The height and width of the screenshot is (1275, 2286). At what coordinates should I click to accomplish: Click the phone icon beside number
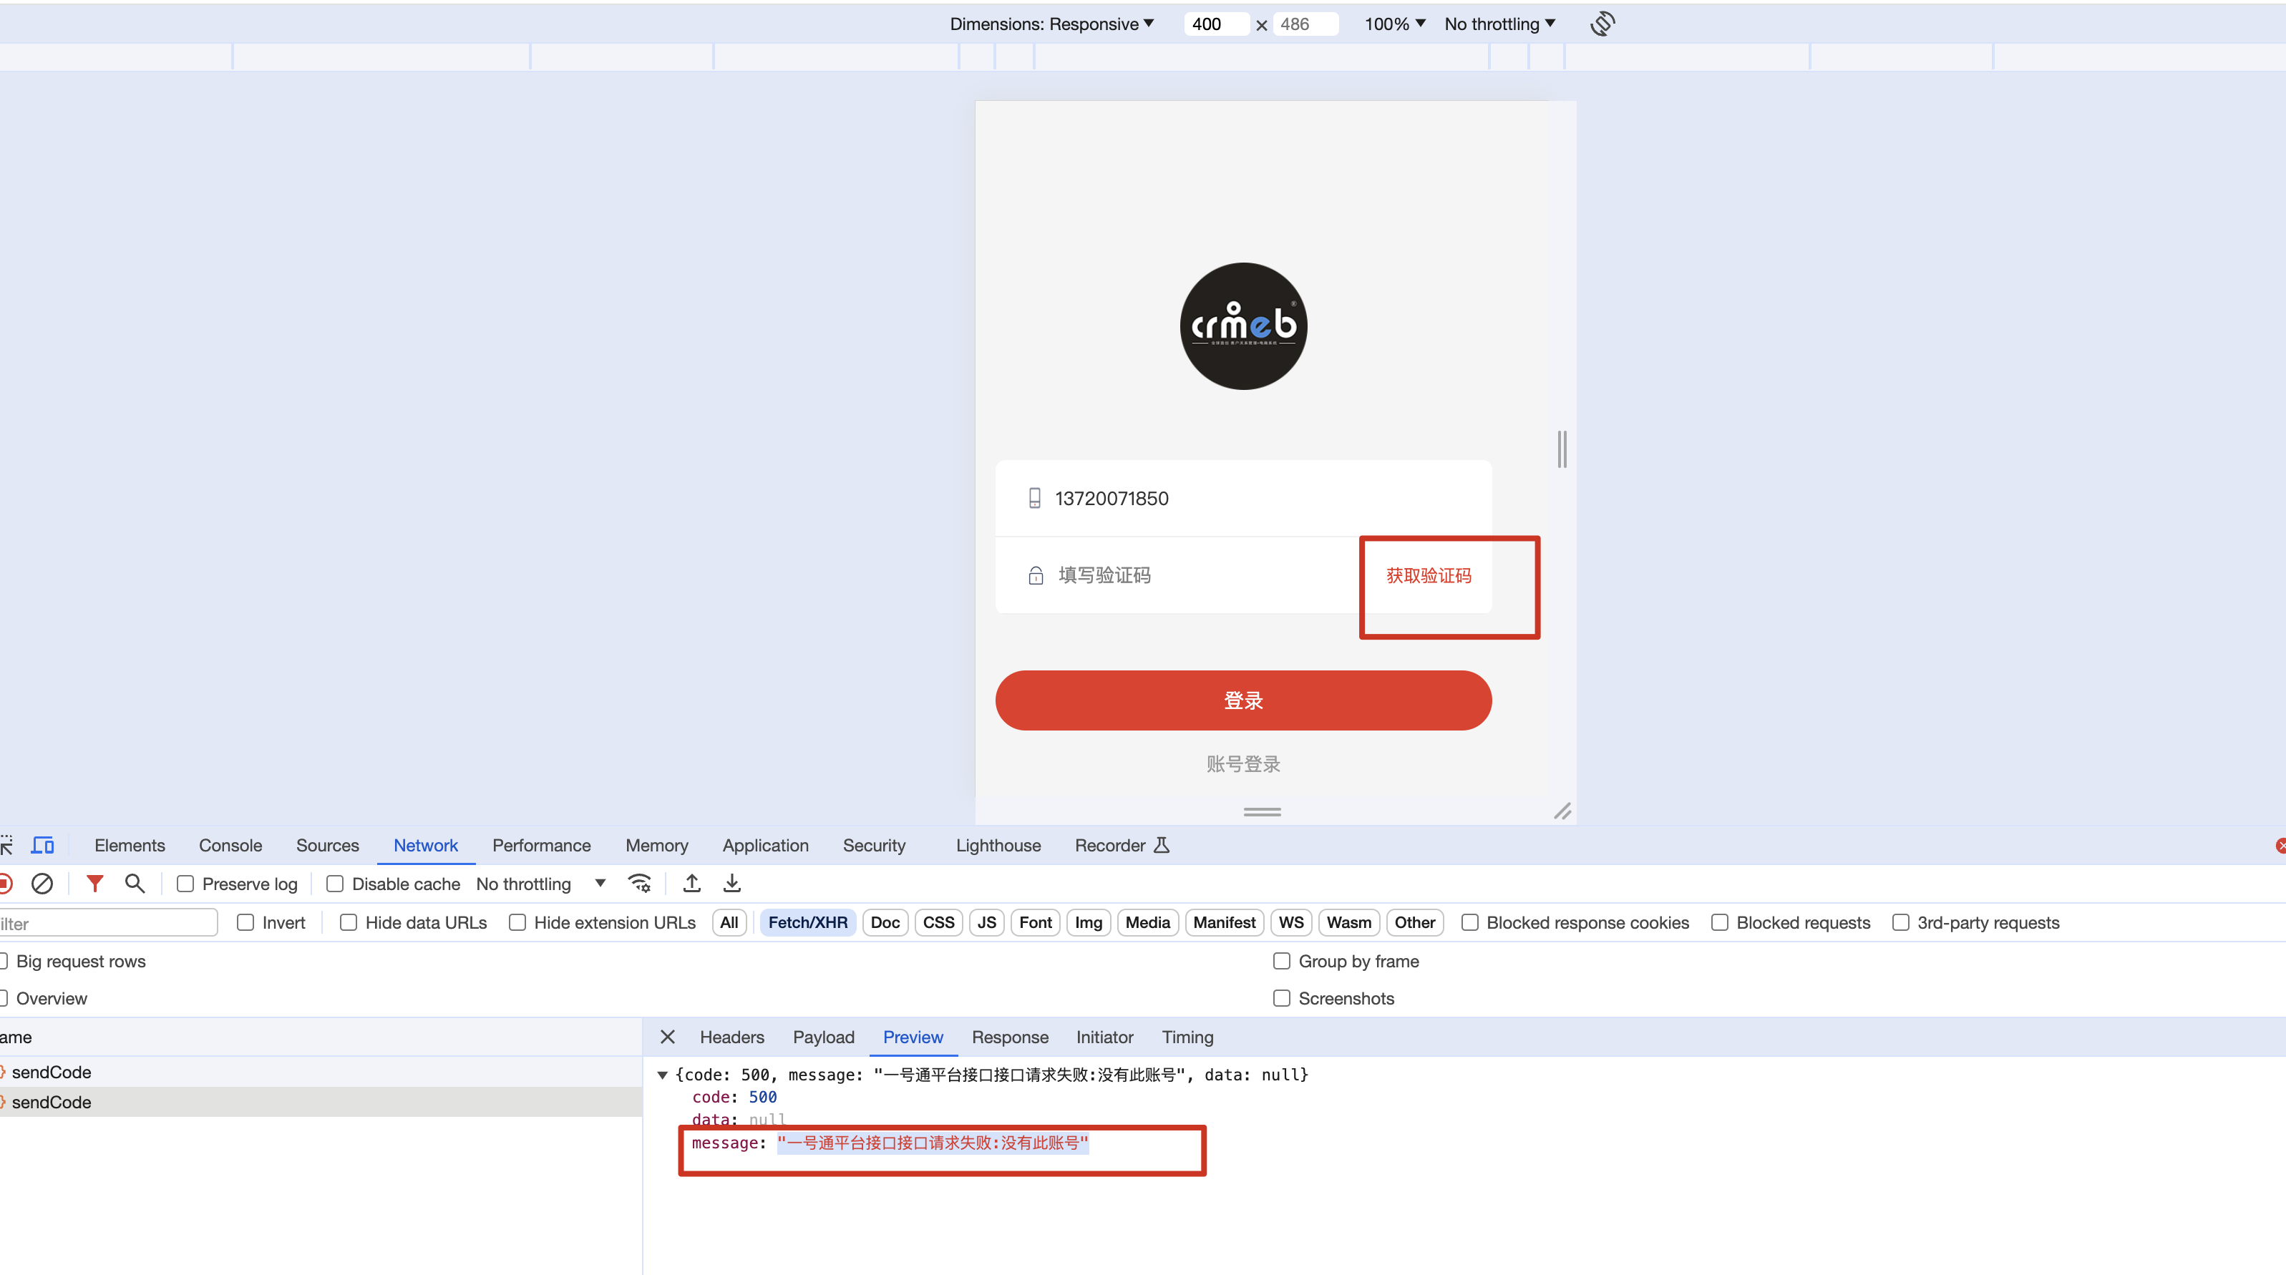(1035, 498)
